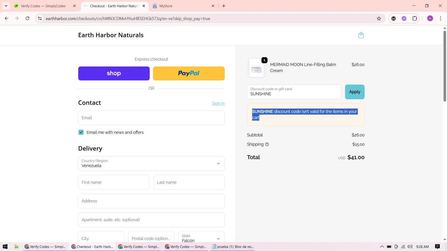Viewport: 447px width, 251px height.
Task: Click the browser address bar URL
Action: 128,18
